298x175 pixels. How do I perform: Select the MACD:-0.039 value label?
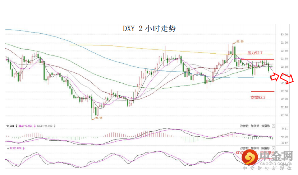click(x=45, y=126)
